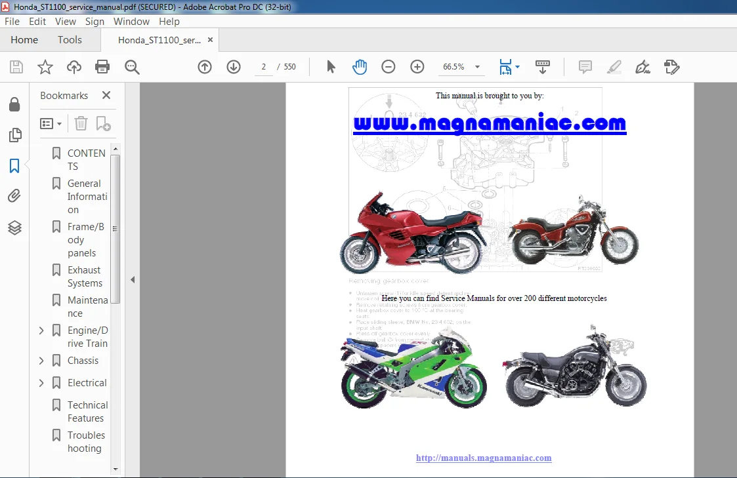Open the Layers panel in sidebar
Viewport: 737px width, 478px height.
click(x=14, y=228)
